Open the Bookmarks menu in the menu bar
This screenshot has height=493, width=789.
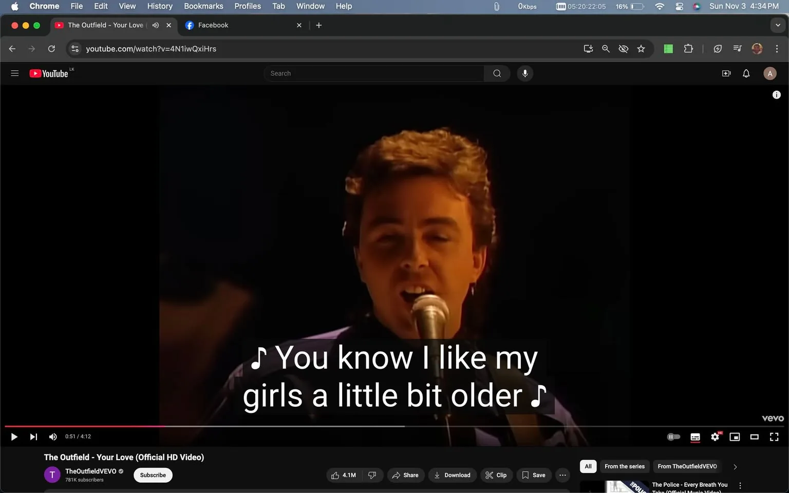click(203, 6)
